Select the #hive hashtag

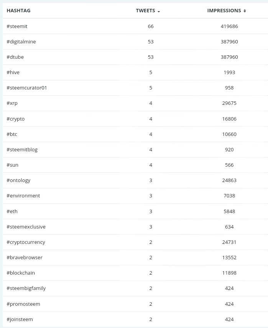click(13, 72)
